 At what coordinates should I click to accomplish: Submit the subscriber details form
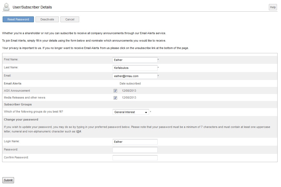coord(8,180)
